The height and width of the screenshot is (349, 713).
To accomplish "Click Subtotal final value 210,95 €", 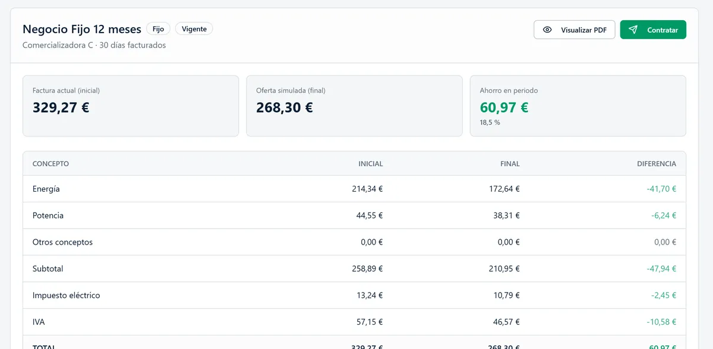I will (x=504, y=269).
